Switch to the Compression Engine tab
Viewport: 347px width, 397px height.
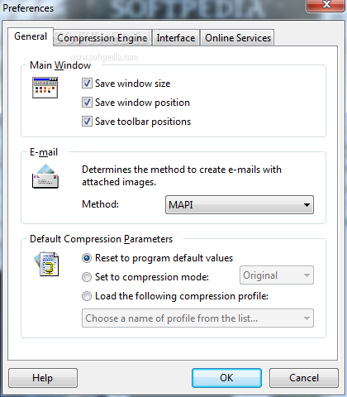coord(102,38)
